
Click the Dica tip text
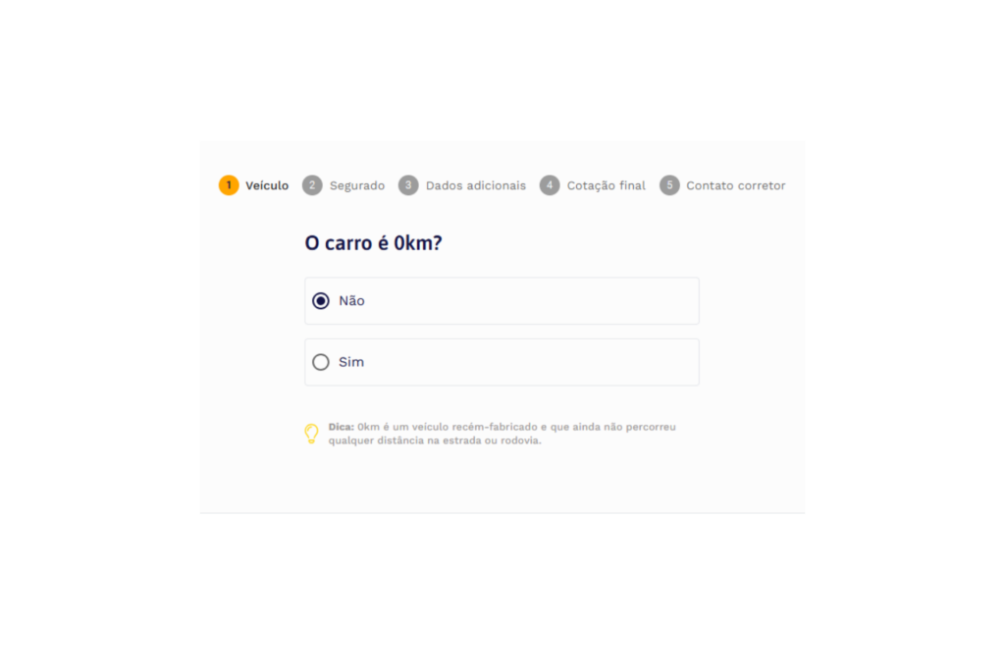point(502,434)
